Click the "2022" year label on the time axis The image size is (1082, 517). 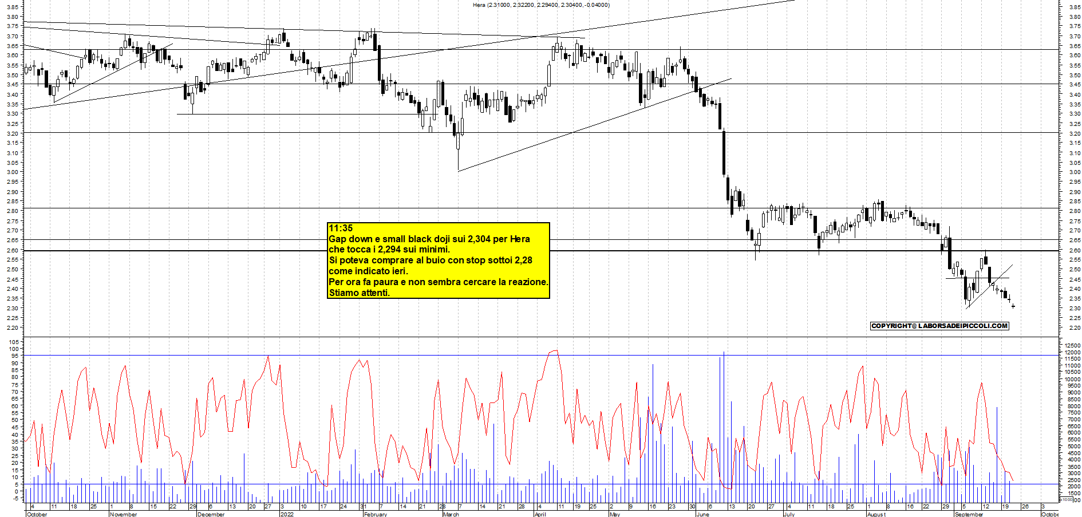pyautogui.click(x=287, y=514)
